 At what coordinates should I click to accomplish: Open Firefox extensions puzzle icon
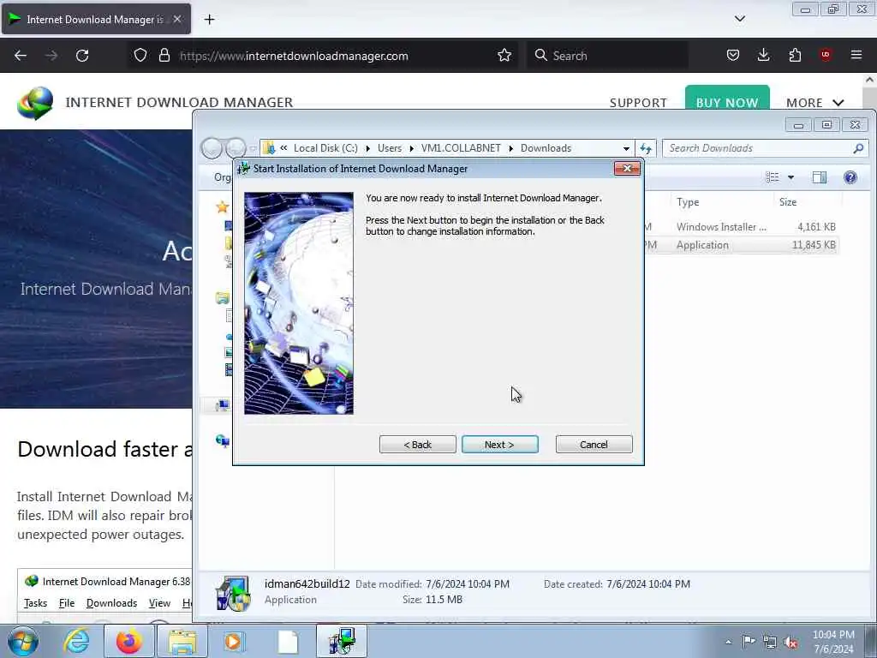click(x=795, y=55)
